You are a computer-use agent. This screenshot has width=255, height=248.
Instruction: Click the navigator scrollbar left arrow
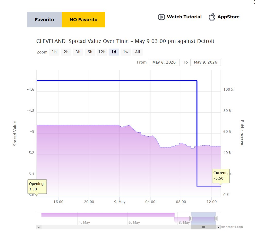pos(39,227)
